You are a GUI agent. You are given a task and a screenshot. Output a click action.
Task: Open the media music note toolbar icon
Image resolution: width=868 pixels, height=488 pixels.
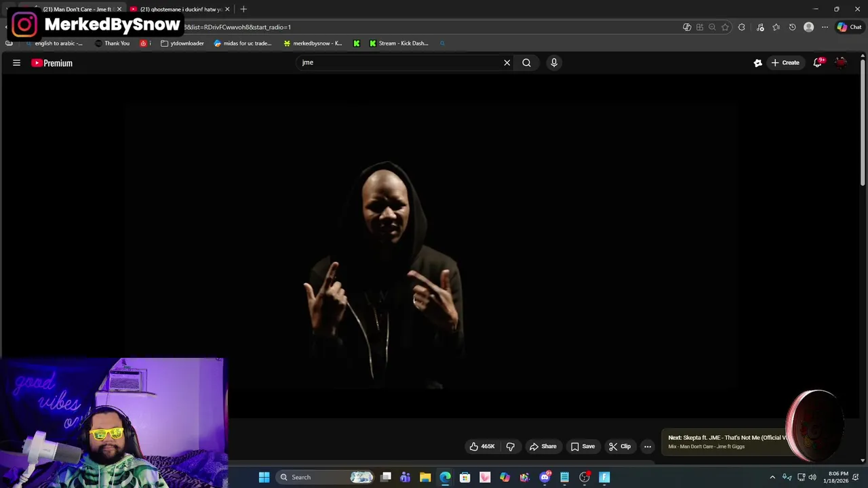(x=760, y=27)
